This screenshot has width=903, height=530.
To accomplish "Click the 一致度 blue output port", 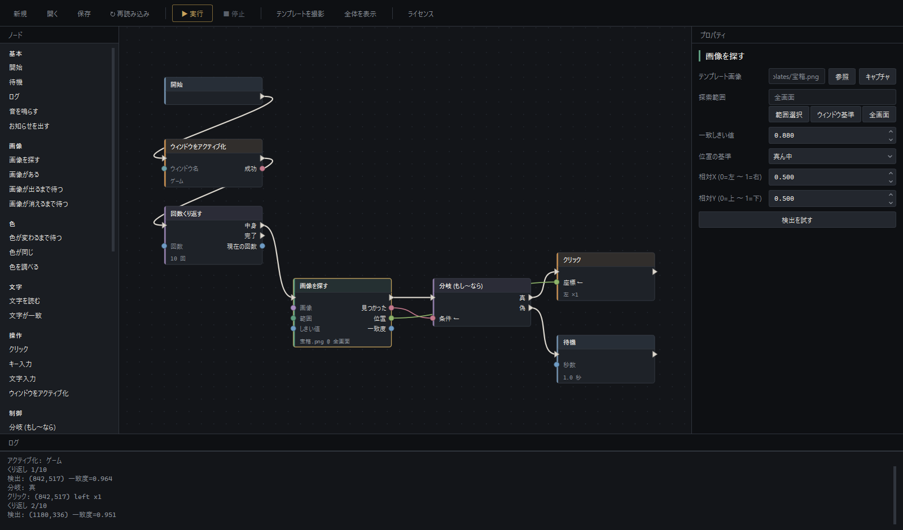I will 391,329.
